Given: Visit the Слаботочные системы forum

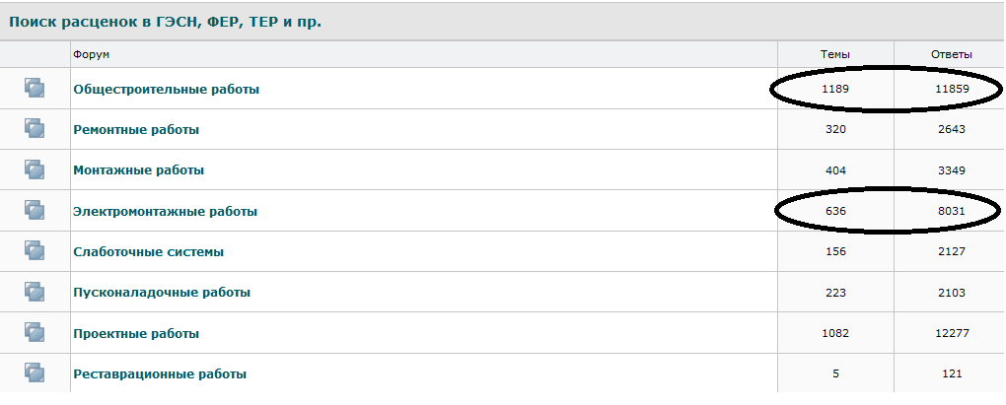Looking at the screenshot, I should pos(148,252).
